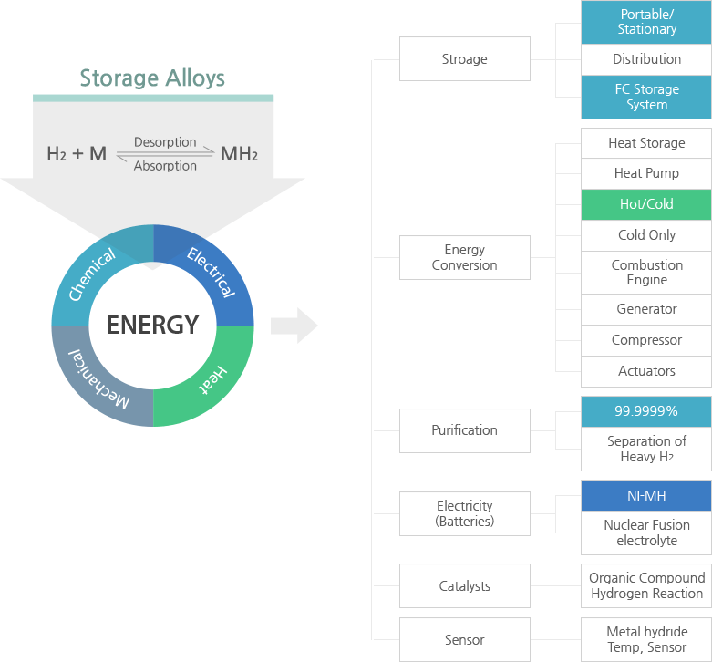Select the green Heat ring segment
Viewport: 712px width, 662px height.
tap(212, 379)
